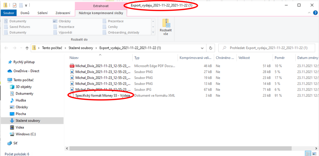Open the Customize Quick Access Toolbar dropdown

pos(26,6)
